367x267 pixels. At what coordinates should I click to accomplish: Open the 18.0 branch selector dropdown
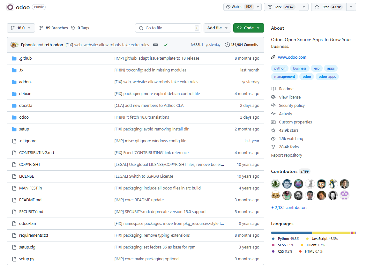(x=20, y=28)
